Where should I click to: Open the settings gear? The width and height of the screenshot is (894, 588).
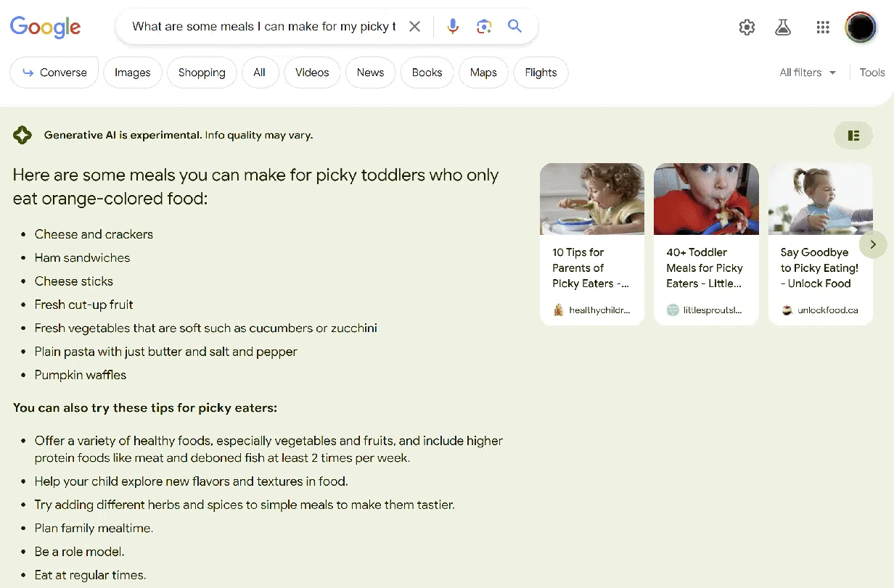click(x=747, y=28)
